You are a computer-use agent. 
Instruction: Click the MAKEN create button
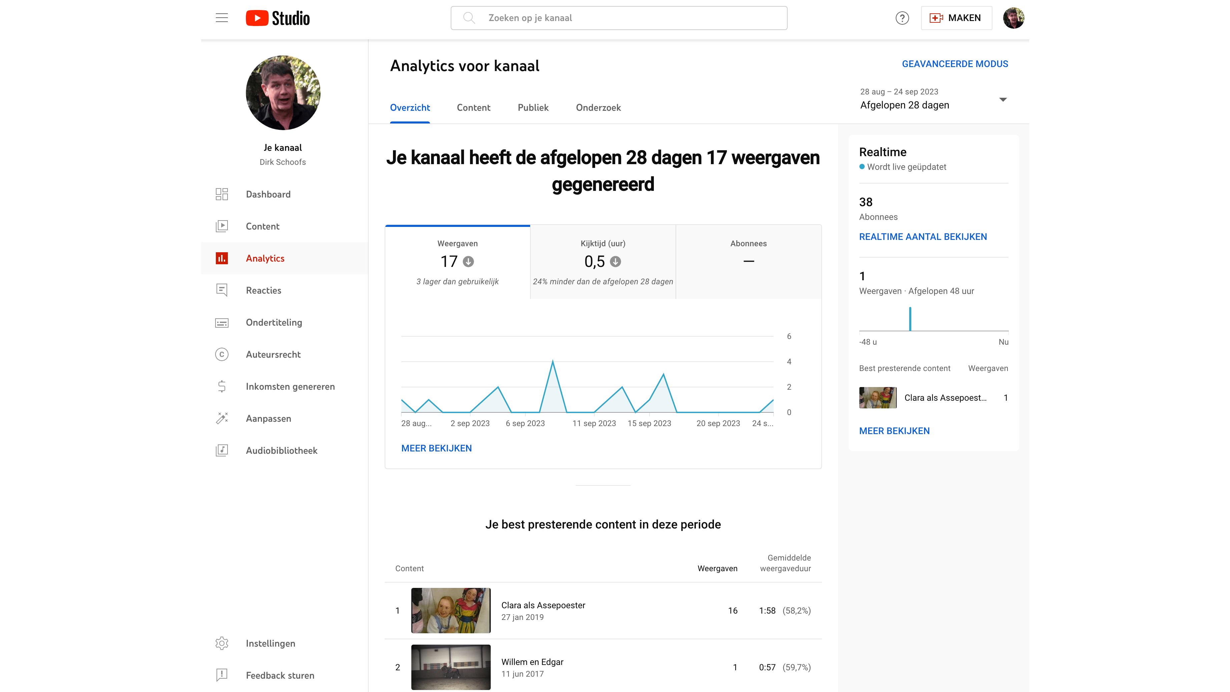[x=956, y=18]
